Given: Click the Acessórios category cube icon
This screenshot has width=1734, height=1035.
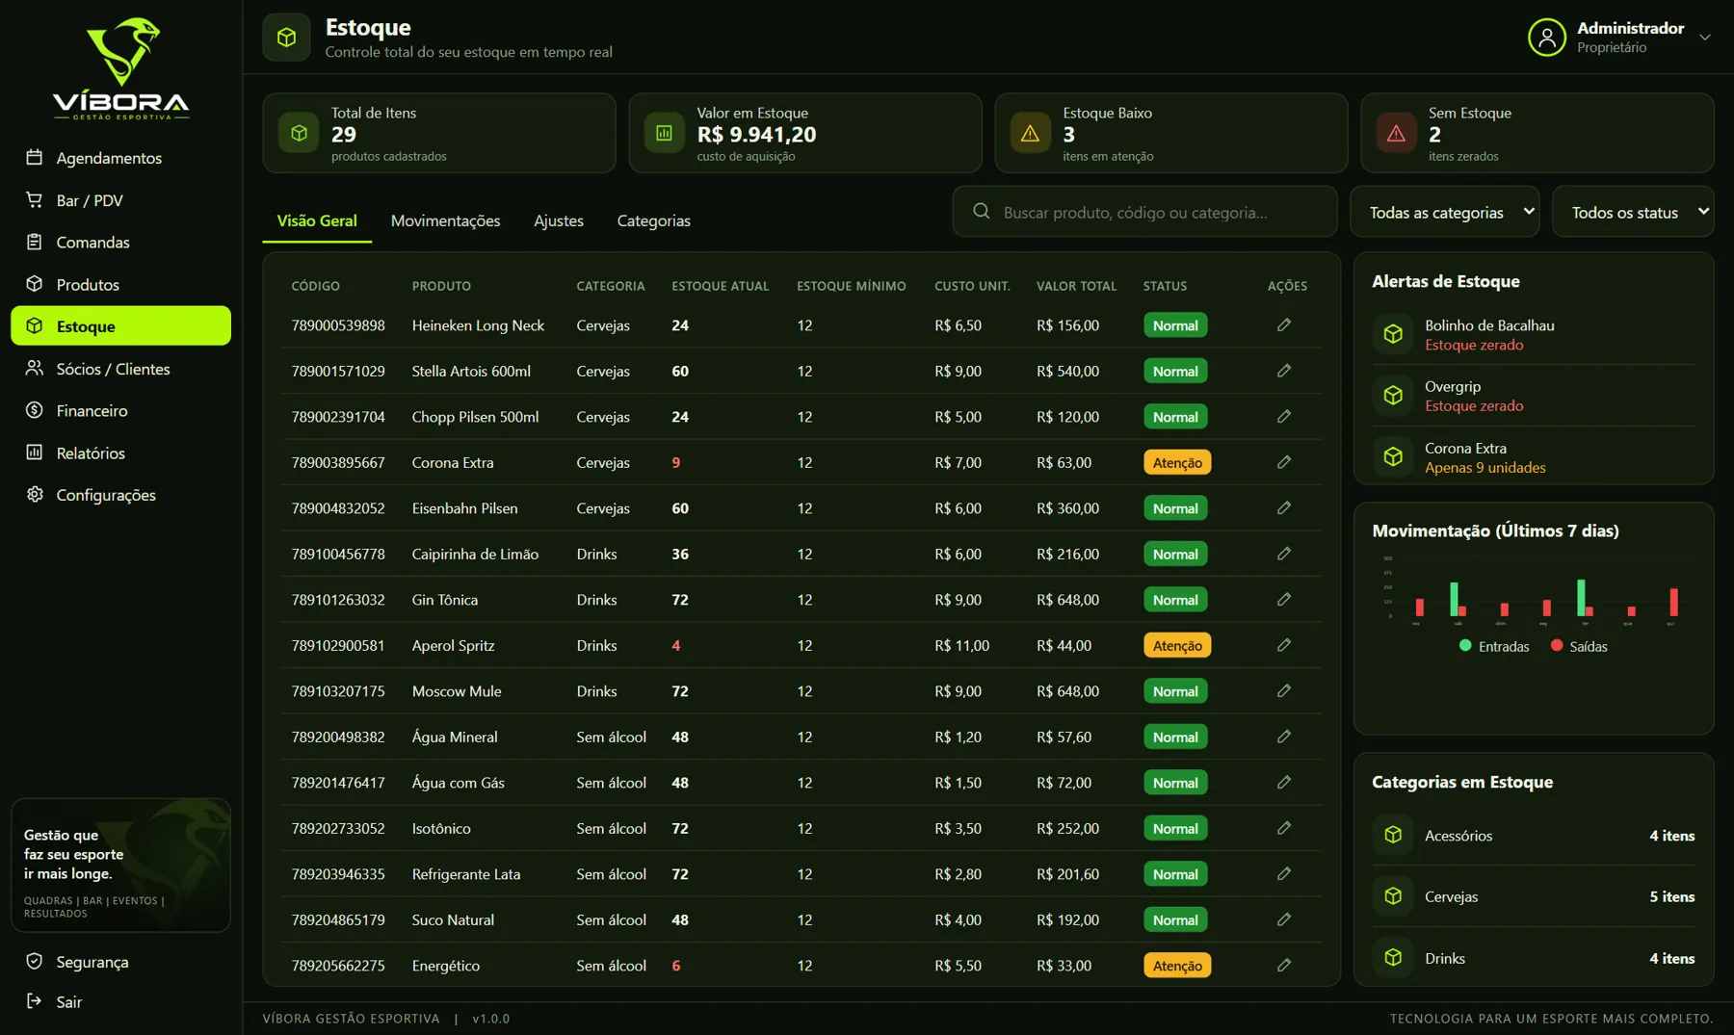Looking at the screenshot, I should (1393, 835).
